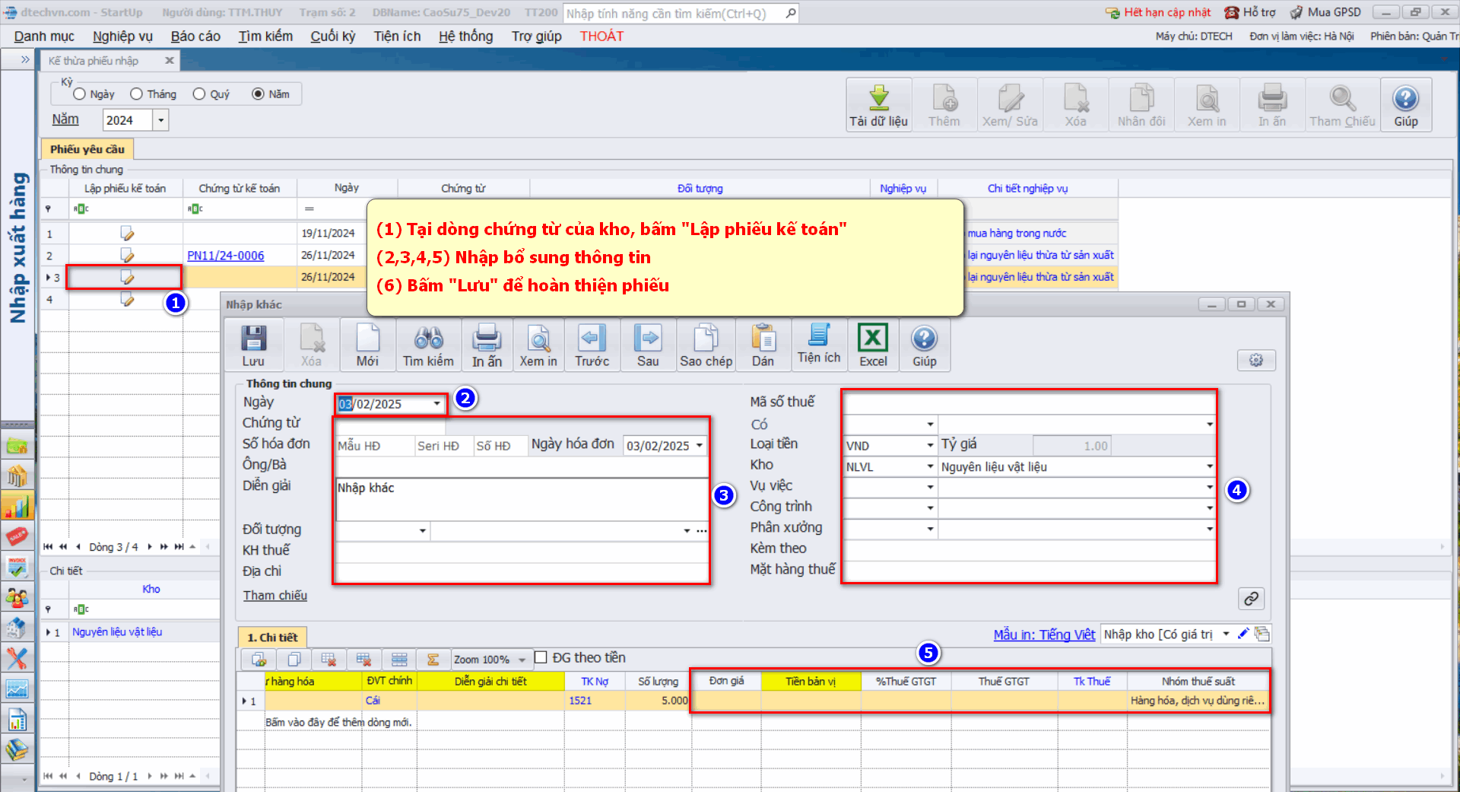This screenshot has width=1460, height=792.
Task: Open the Báo cáo menu
Action: (195, 37)
